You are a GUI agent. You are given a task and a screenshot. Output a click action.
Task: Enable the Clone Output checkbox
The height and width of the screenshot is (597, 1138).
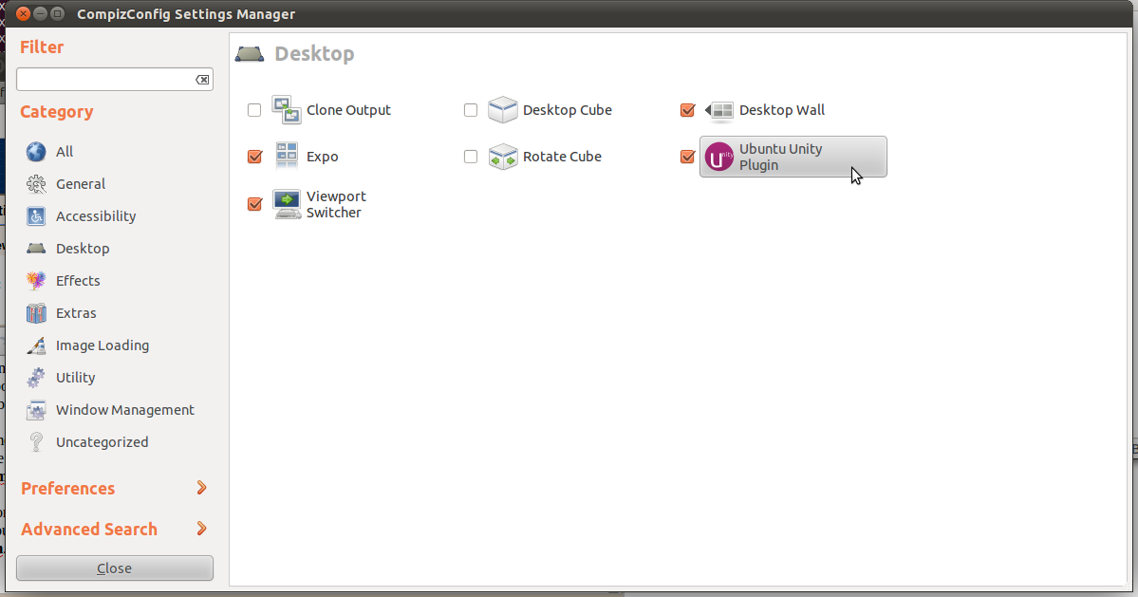point(254,110)
